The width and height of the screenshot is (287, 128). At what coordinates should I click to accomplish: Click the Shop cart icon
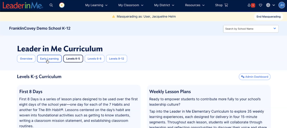226,5
